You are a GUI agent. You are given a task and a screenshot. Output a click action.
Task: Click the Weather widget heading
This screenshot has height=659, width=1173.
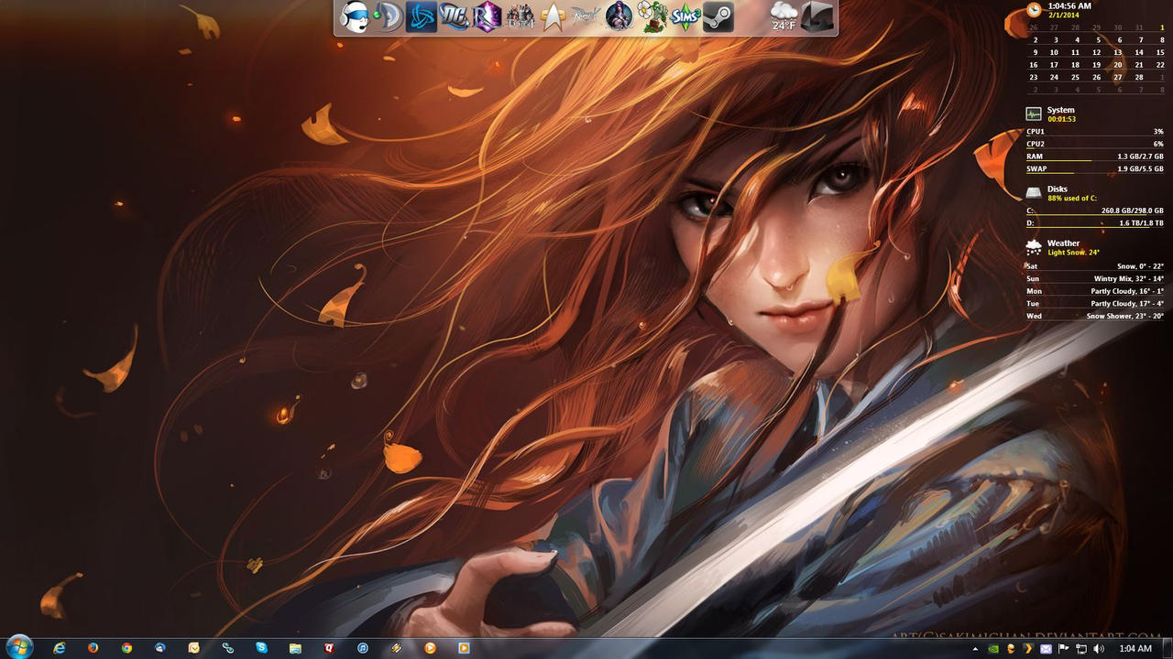pos(1064,243)
